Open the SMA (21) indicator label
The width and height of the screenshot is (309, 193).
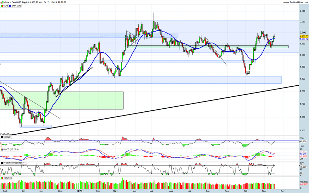[16, 6]
